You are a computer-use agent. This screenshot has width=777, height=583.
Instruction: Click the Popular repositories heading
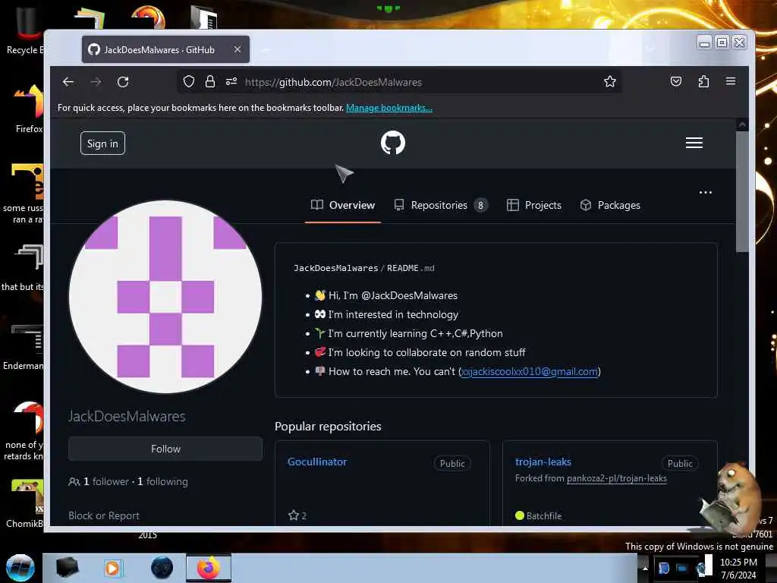[328, 427]
